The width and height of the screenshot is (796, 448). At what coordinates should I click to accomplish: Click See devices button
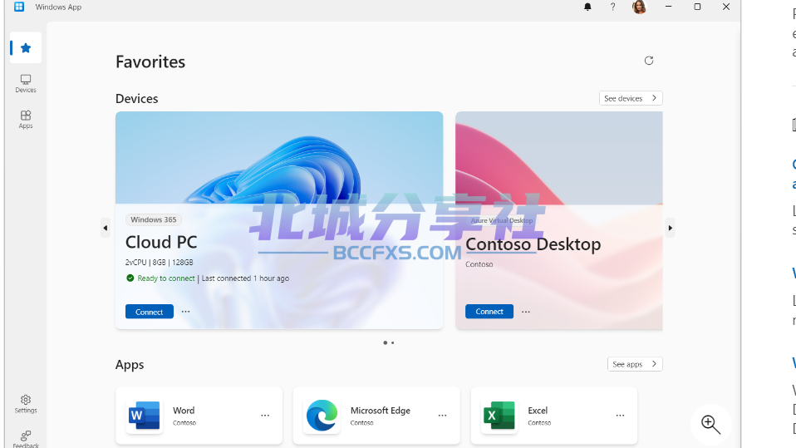631,99
